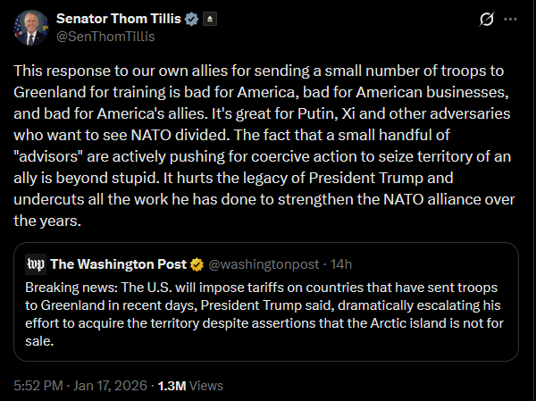Click The Washington Post wp logo avatar
This screenshot has height=401, width=536.
(x=36, y=264)
